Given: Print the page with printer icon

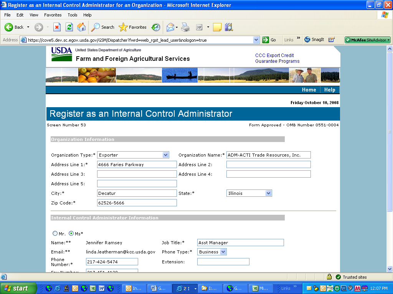Looking at the screenshot, I should coord(185,27).
